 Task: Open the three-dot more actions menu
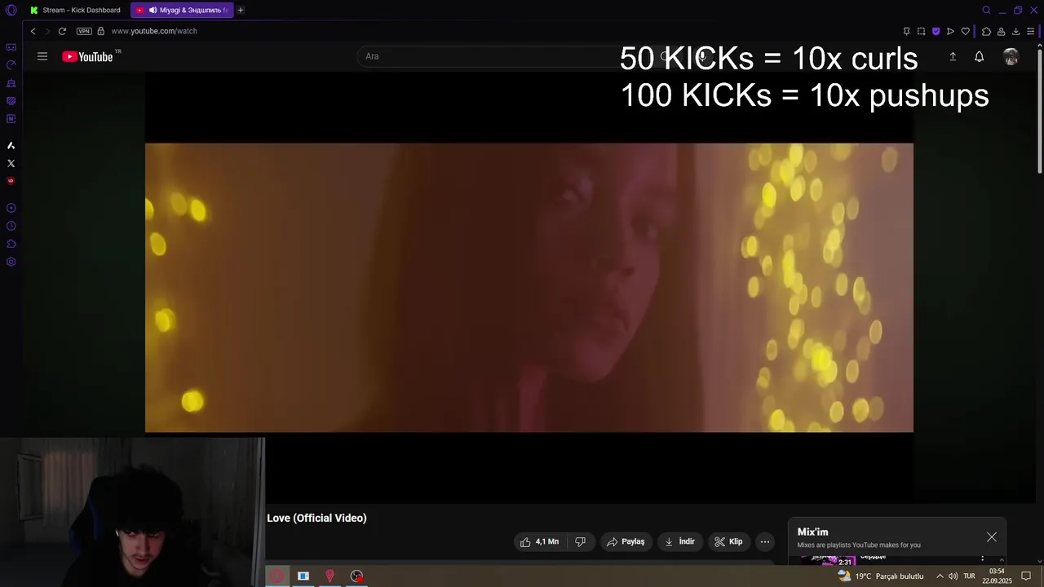click(765, 541)
